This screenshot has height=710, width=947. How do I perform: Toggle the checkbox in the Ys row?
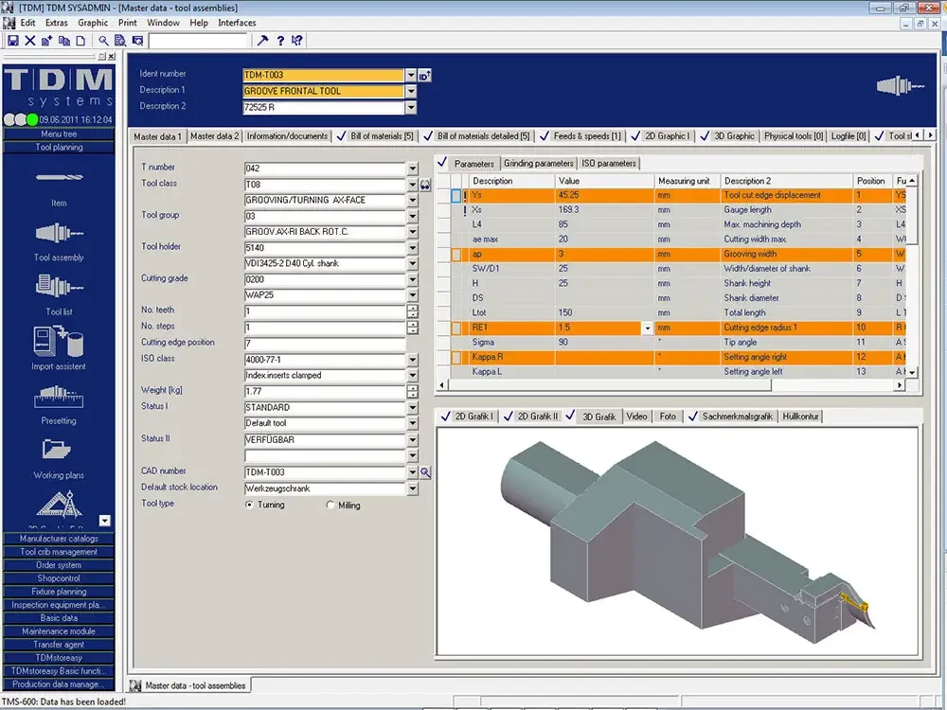pos(456,196)
